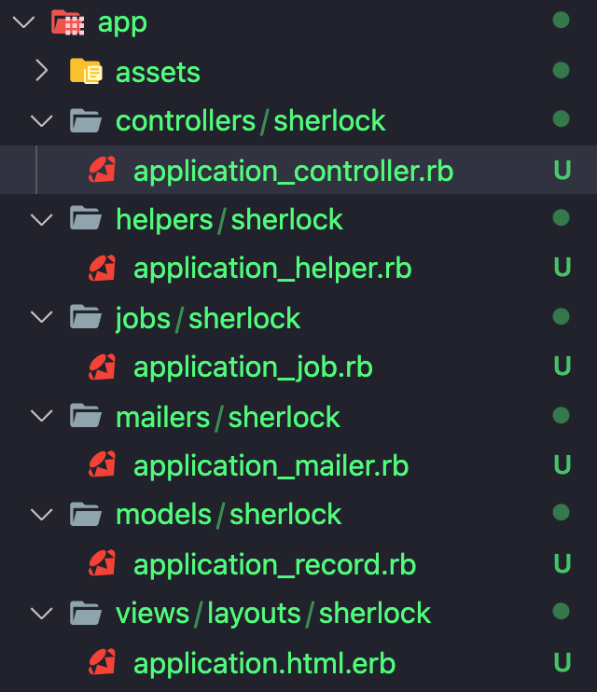597x692 pixels.
Task: Click the Ruby icon beside application_job.rb
Action: pyautogui.click(x=103, y=367)
